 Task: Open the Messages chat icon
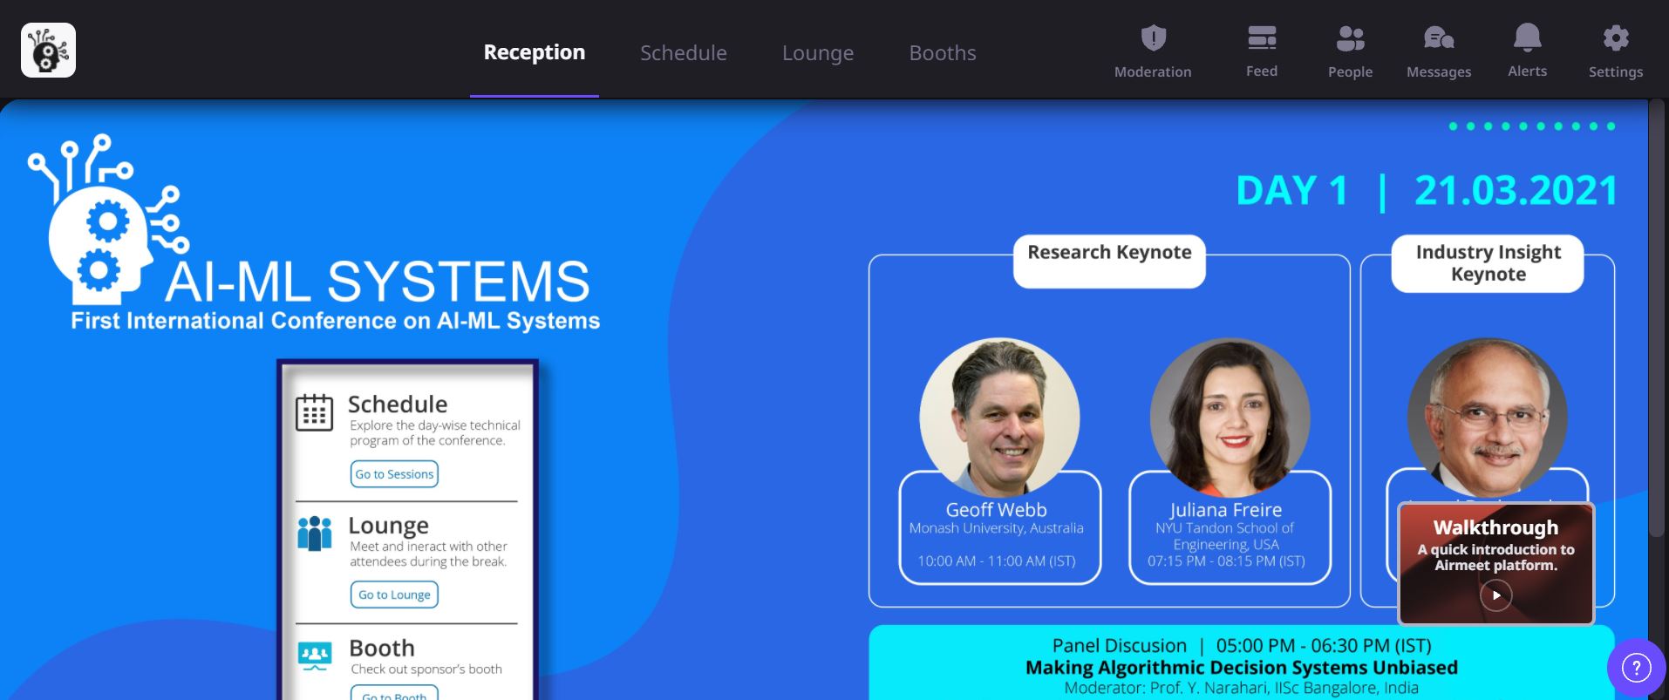click(x=1439, y=38)
